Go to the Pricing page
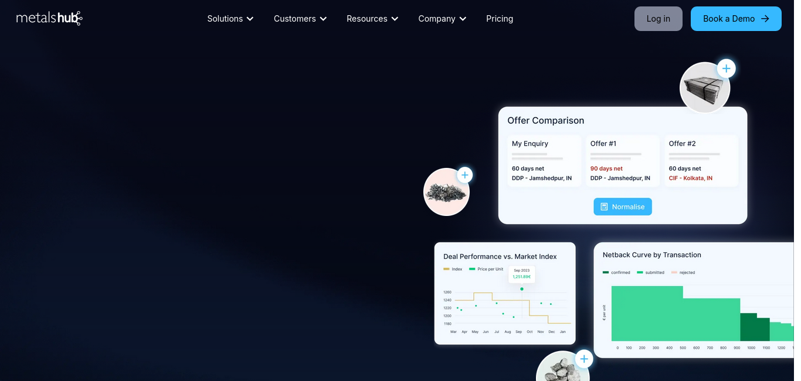801x381 pixels. [500, 19]
